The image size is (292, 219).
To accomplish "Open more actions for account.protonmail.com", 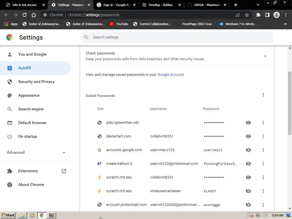I will point(263,205).
